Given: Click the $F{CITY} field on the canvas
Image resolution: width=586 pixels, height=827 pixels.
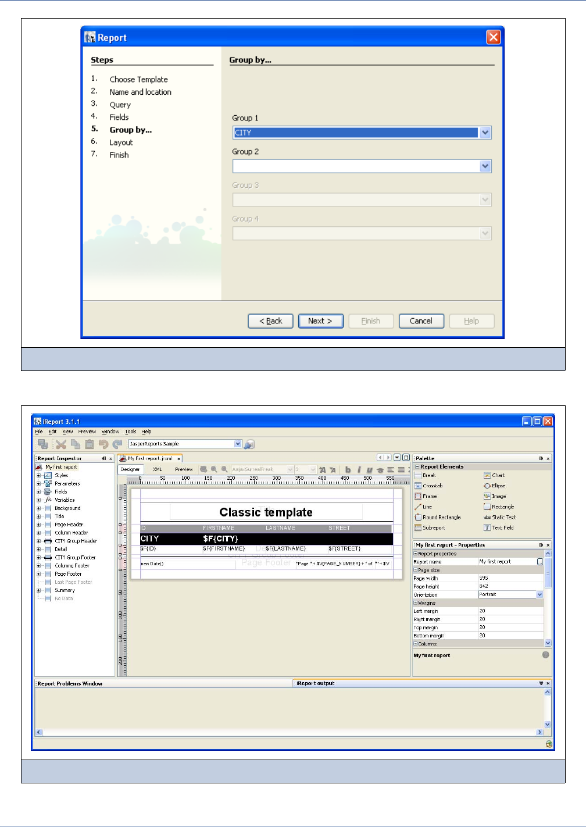Looking at the screenshot, I should pyautogui.click(x=220, y=539).
